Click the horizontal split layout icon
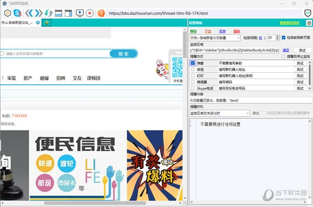The height and width of the screenshot is (207, 313). [58, 13]
